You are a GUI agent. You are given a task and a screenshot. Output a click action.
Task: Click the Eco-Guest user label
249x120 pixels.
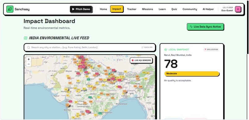tap(227, 11)
